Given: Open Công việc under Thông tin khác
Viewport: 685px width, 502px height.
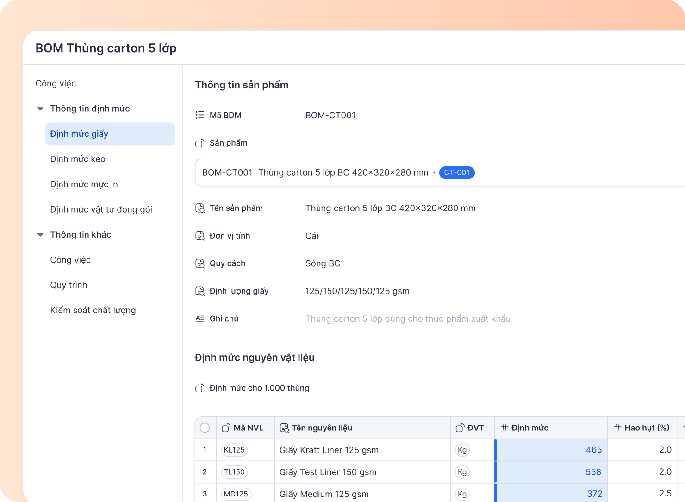Looking at the screenshot, I should point(70,260).
